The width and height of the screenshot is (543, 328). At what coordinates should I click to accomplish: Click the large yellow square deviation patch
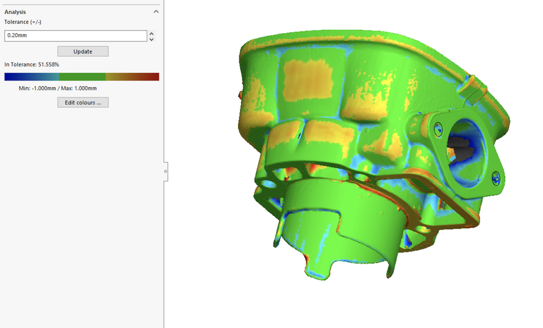pyautogui.click(x=308, y=80)
